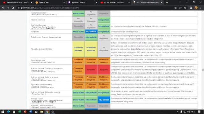This screenshot has width=204, height=114.
Task: Open the Google Translate page icon
Action: click(x=176, y=8)
